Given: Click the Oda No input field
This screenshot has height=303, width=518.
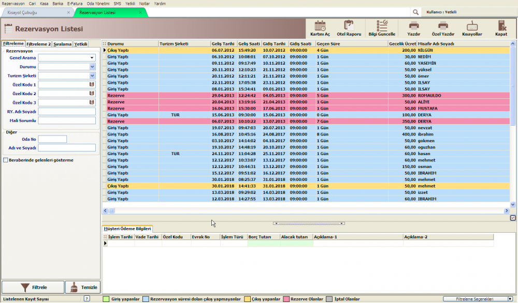Looking at the screenshot, I should coord(52,139).
